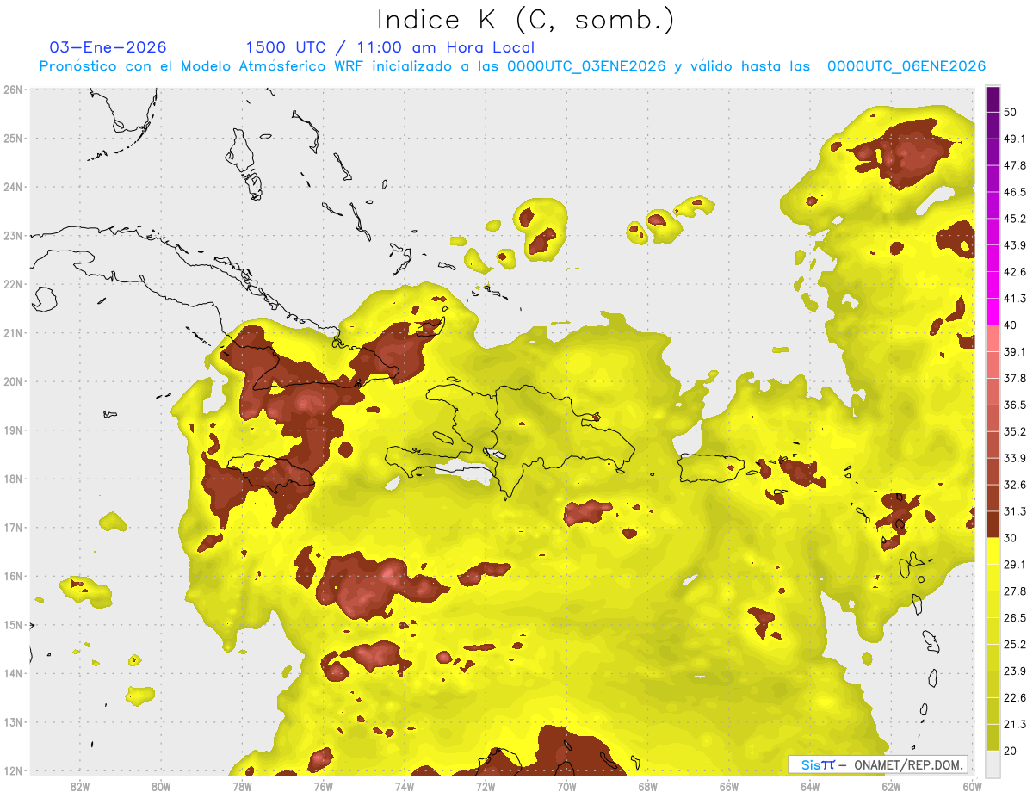The width and height of the screenshot is (1033, 798).
Task: Click the longitude label '68W'
Action: 648,787
